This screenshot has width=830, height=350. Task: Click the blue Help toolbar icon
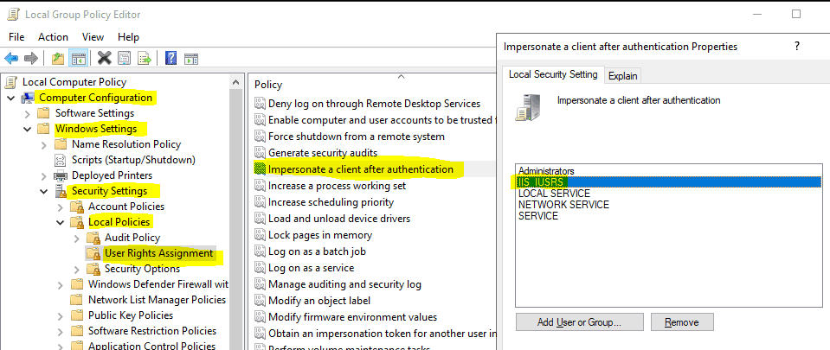171,58
